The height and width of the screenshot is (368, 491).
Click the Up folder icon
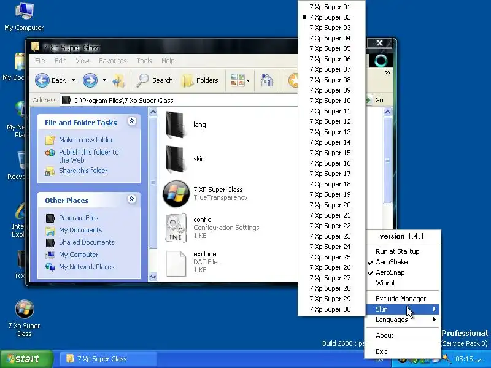pyautogui.click(x=118, y=80)
